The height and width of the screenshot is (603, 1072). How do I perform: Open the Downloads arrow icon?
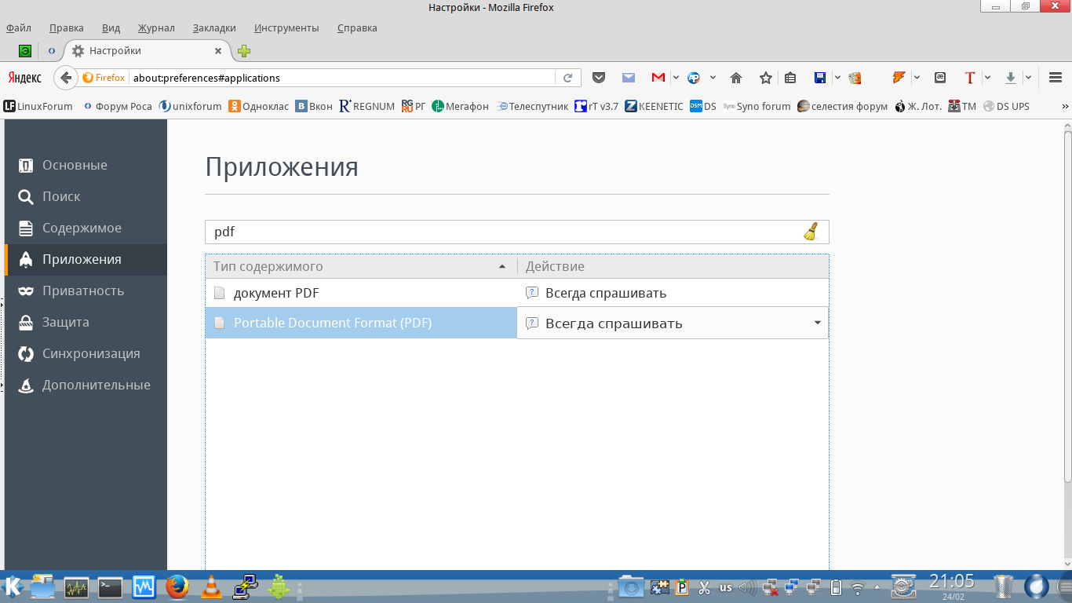pyautogui.click(x=1011, y=78)
